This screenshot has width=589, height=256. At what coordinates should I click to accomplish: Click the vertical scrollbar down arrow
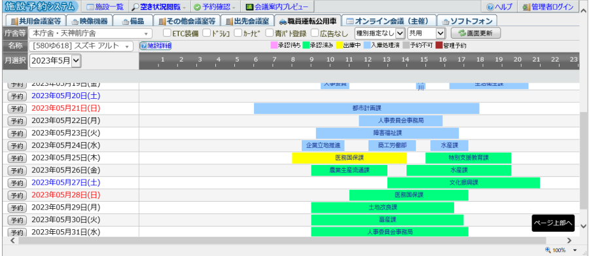(583, 226)
